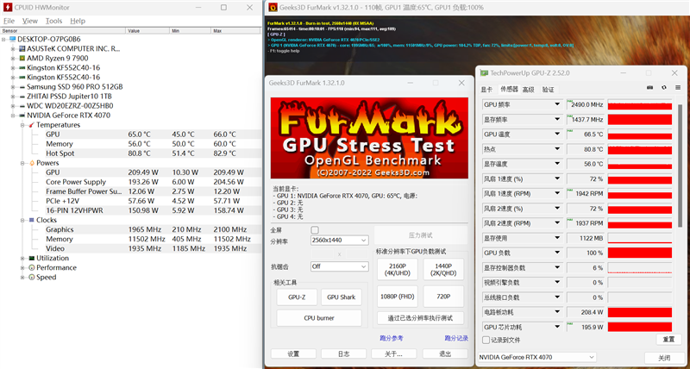
Task: Check the log-to-file checkbox in GPU-Z
Action: 484,340
